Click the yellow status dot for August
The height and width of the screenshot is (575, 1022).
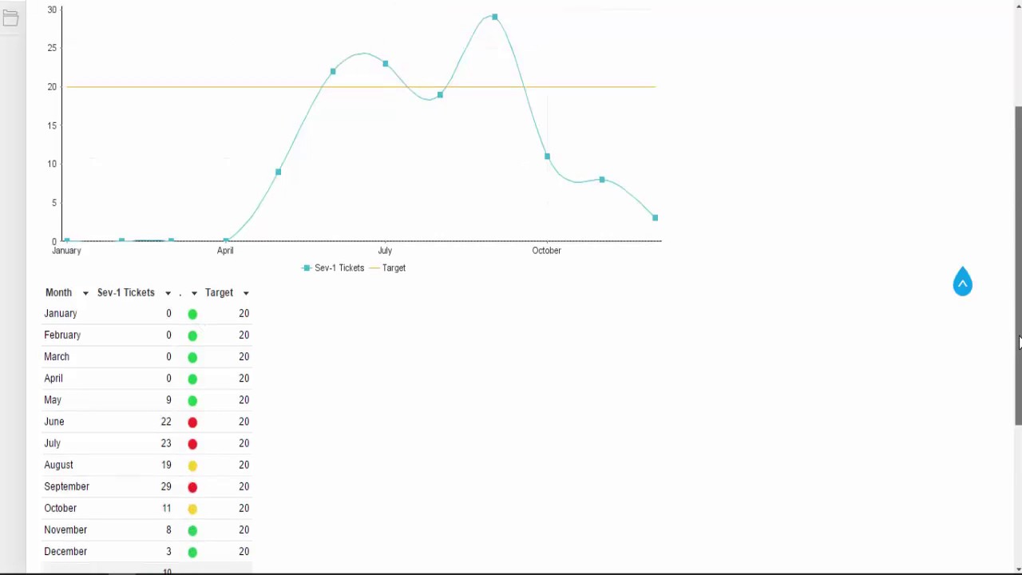click(x=192, y=465)
